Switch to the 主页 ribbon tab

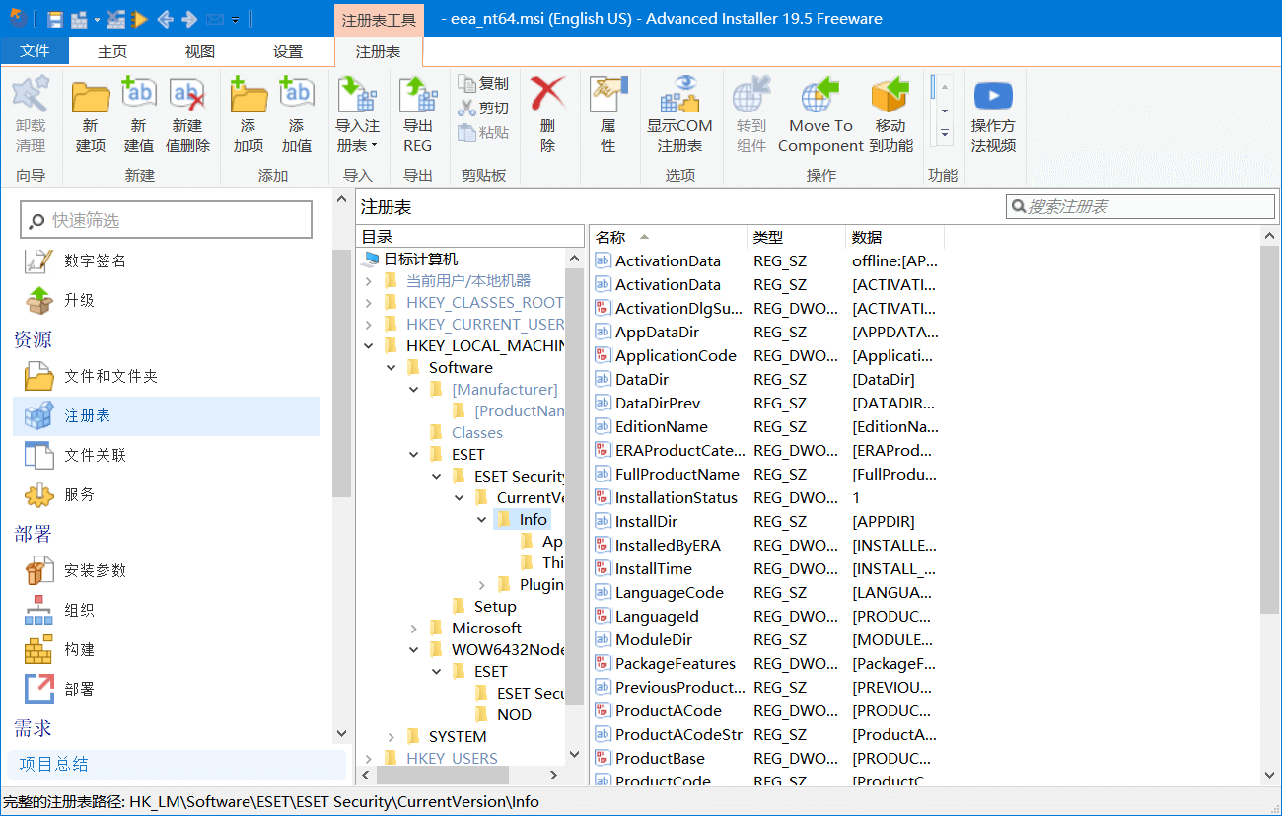coord(112,51)
